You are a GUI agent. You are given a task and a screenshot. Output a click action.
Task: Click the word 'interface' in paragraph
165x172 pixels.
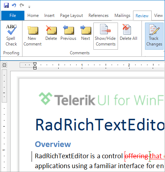point(131,166)
